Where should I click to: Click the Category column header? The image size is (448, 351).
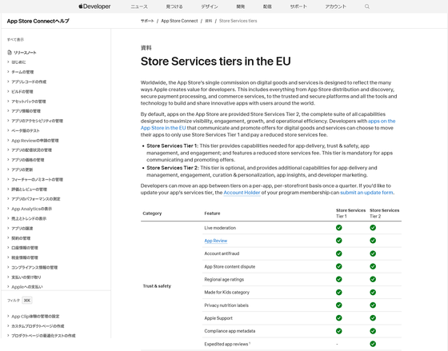tap(152, 213)
